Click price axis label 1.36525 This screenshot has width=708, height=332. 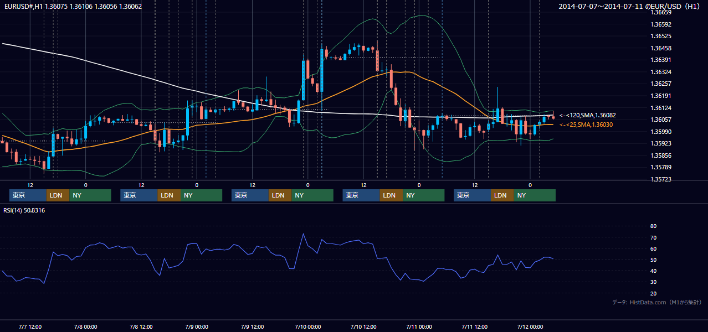661,36
